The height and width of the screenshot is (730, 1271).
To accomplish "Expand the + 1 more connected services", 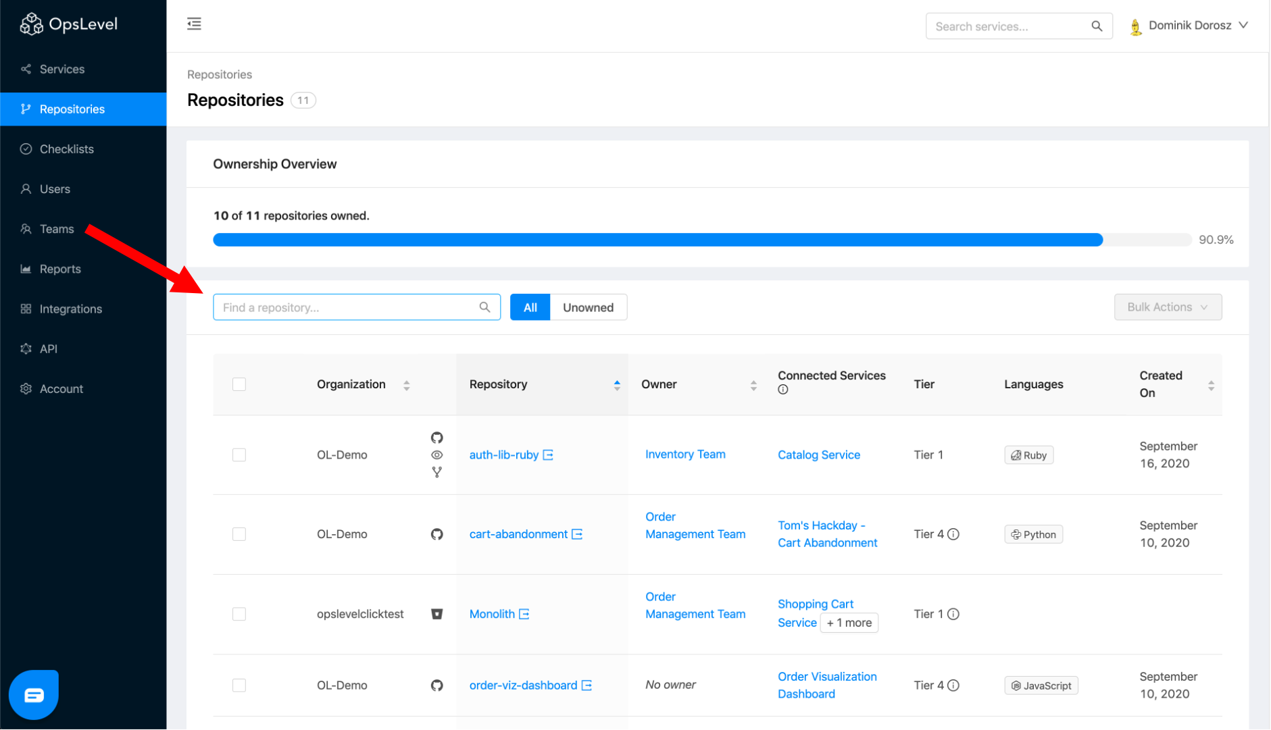I will pos(849,623).
